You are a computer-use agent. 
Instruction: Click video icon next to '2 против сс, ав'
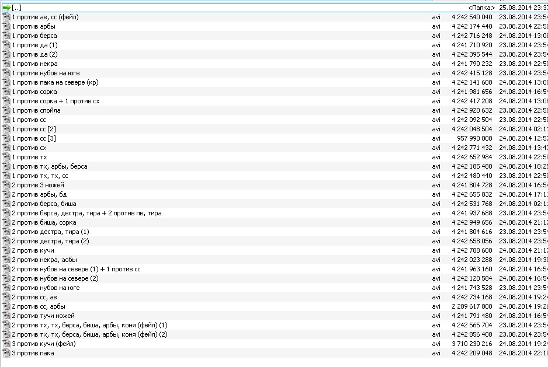(x=6, y=297)
